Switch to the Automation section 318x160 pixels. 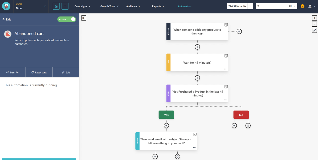[x=185, y=6]
